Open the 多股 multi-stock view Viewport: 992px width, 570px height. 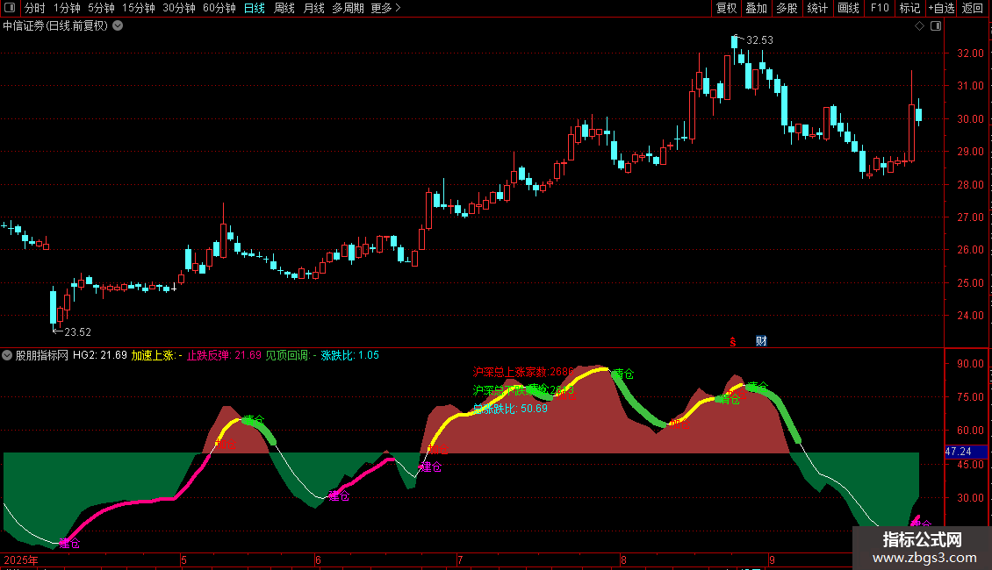[787, 8]
